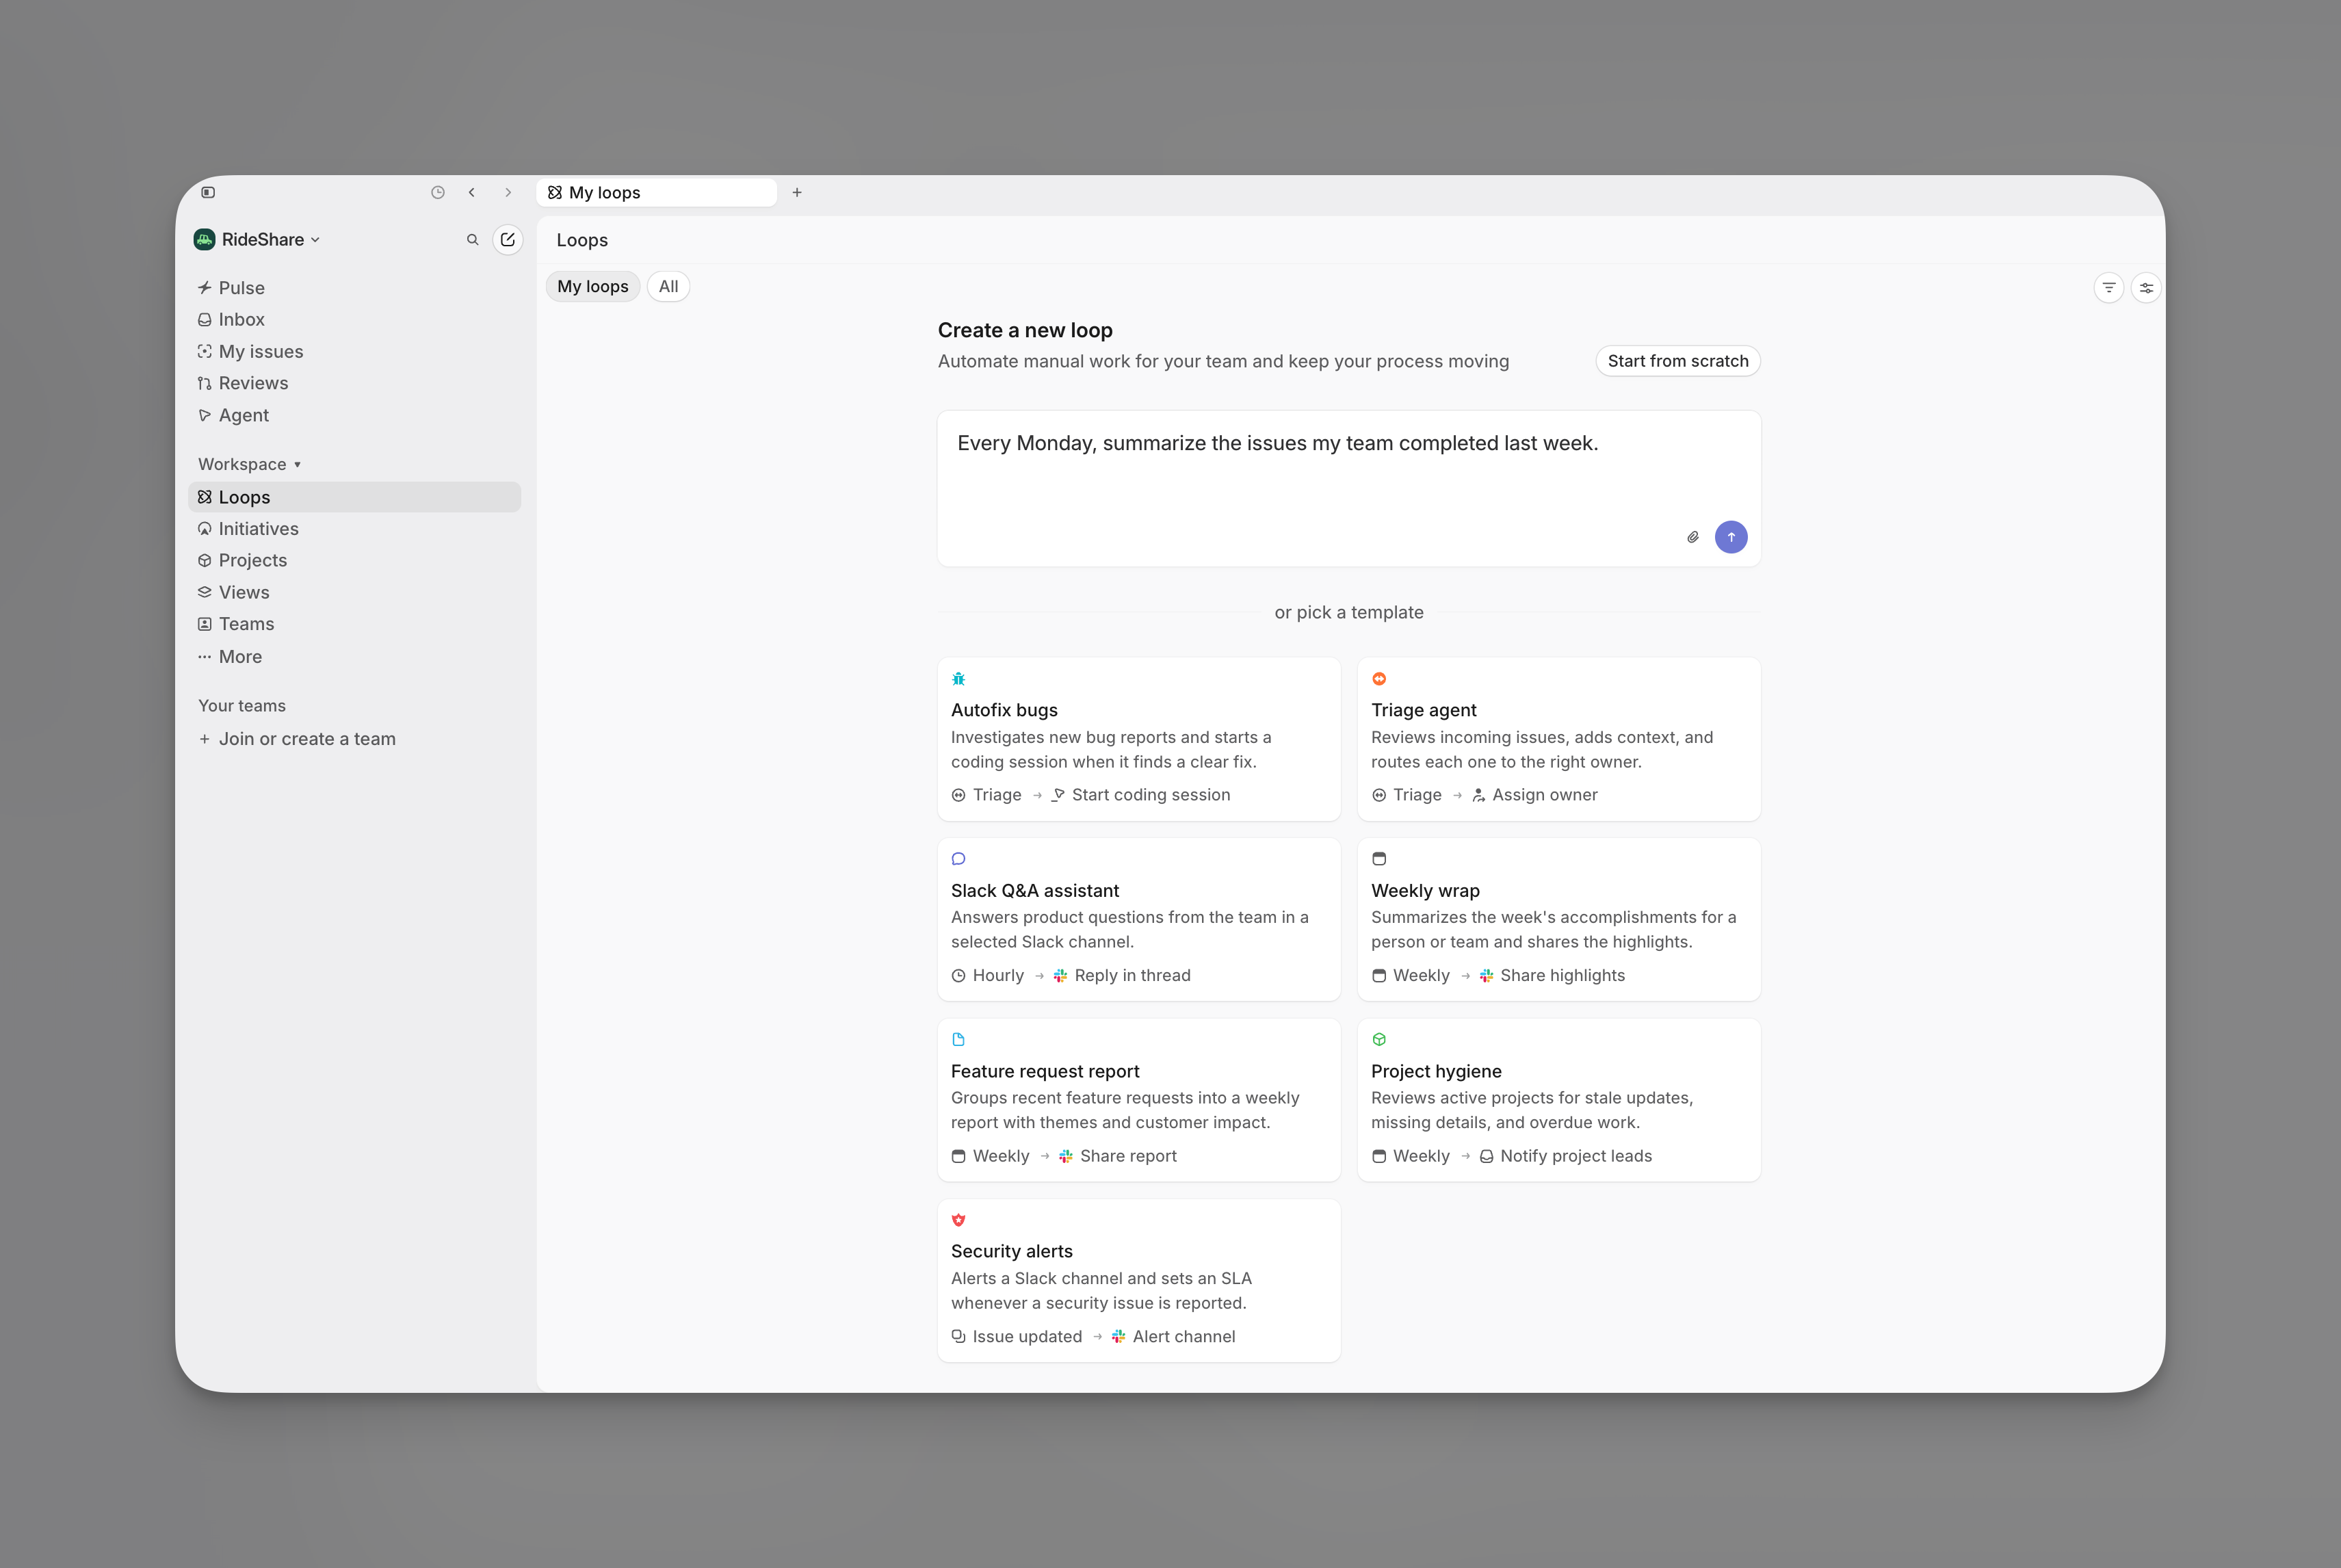Choose the Triage agent template
The height and width of the screenshot is (1568, 2341).
tap(1559, 739)
